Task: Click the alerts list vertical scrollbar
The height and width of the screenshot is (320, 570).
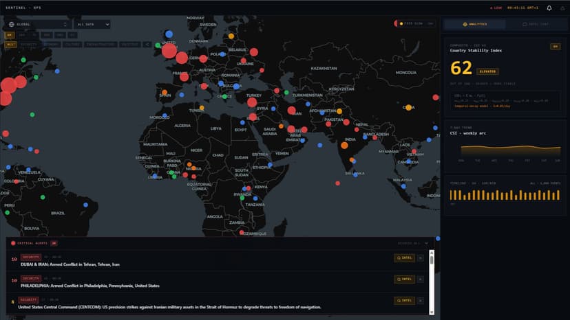Action: click(x=432, y=282)
